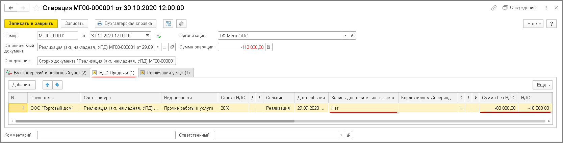Viewport: 563px width, 143px height.
Task: Click into the Комментарий field
Action: pos(106,135)
